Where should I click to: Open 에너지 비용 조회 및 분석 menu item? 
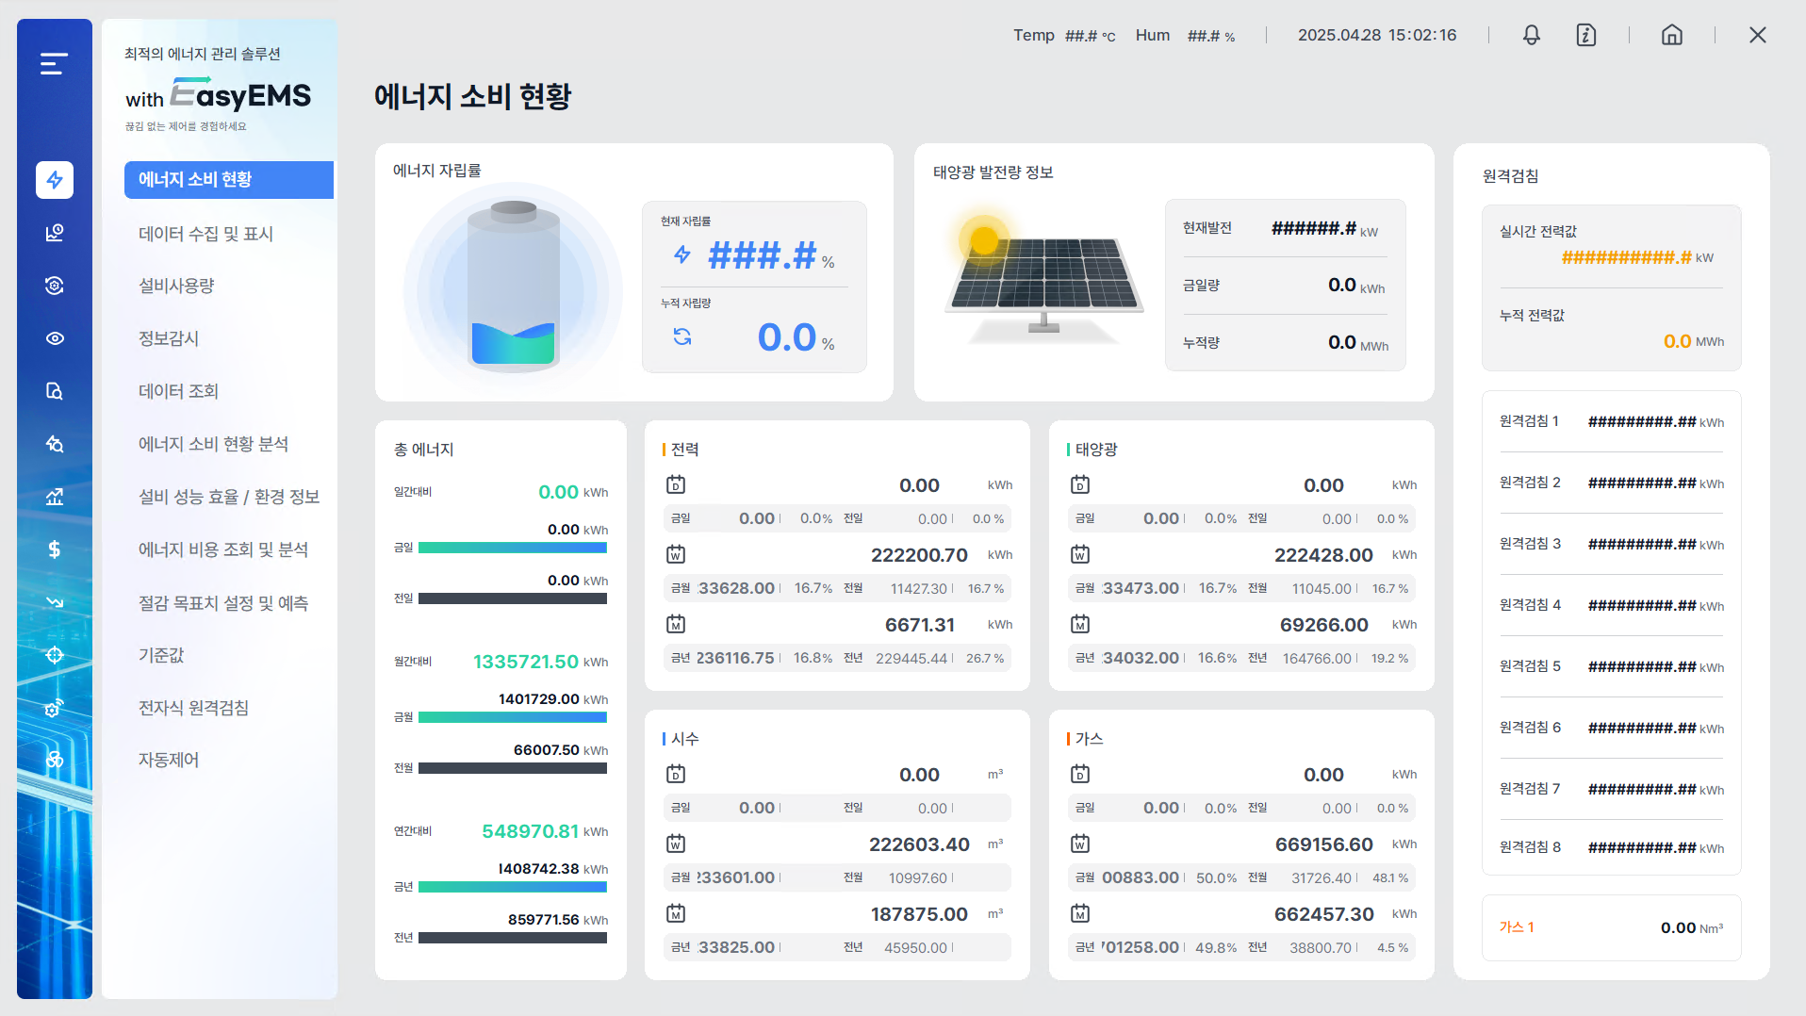(223, 549)
